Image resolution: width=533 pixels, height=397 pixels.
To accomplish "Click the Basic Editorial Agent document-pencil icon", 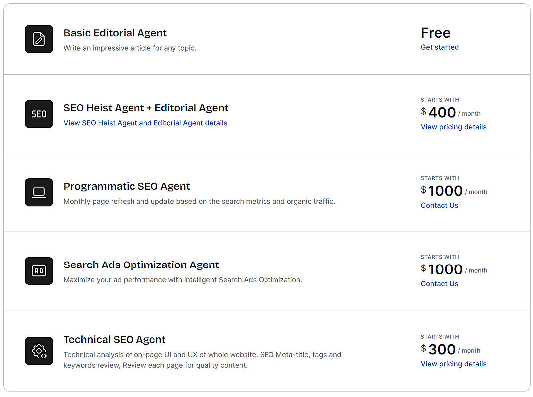I will [x=39, y=39].
